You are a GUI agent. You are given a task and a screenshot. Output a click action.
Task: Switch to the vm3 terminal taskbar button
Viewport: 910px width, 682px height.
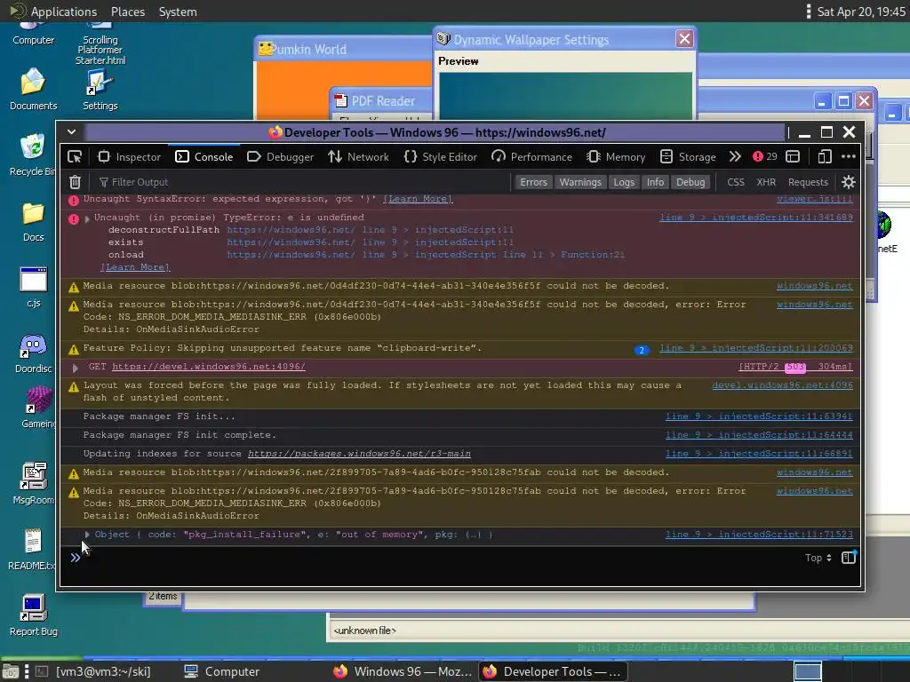click(x=93, y=671)
